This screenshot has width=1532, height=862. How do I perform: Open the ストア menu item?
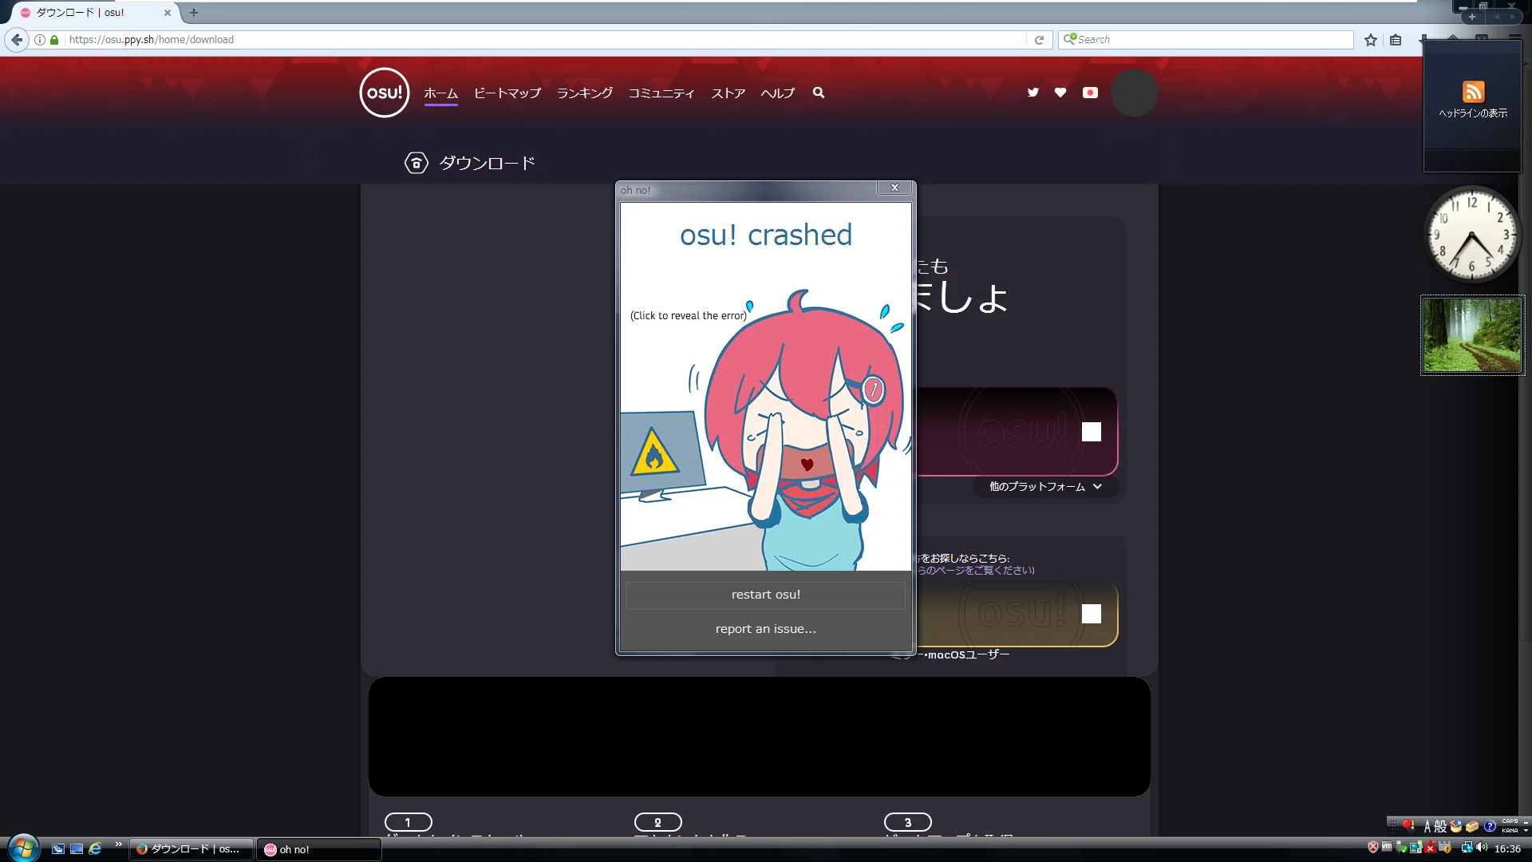click(x=728, y=93)
